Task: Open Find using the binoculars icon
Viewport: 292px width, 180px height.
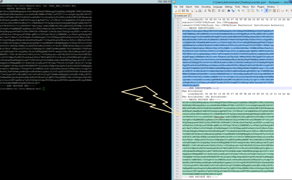Action: (x=229, y=11)
